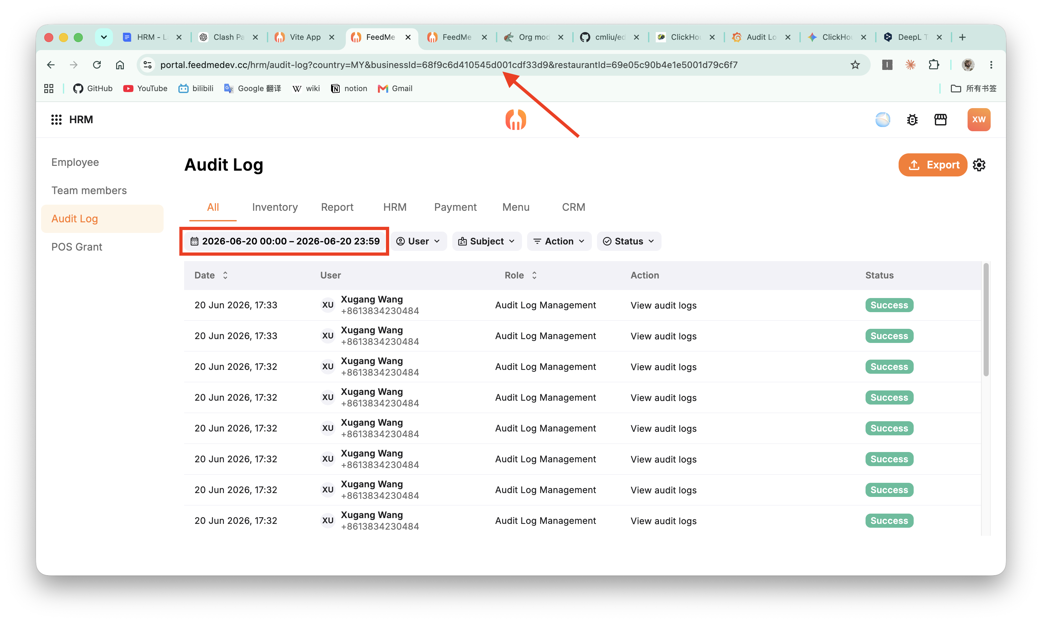
Task: Open audit log settings gear
Action: [979, 165]
